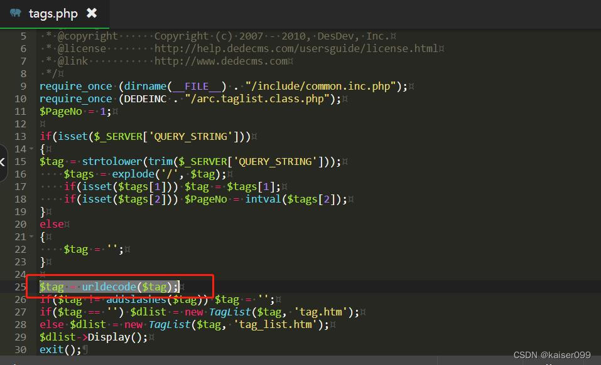Collapse the if block fold arrow at line 14
The image size is (601, 365).
30,149
